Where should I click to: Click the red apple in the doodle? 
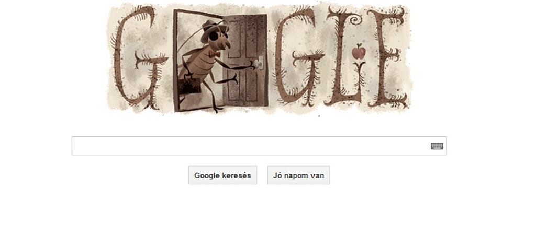pos(359,52)
